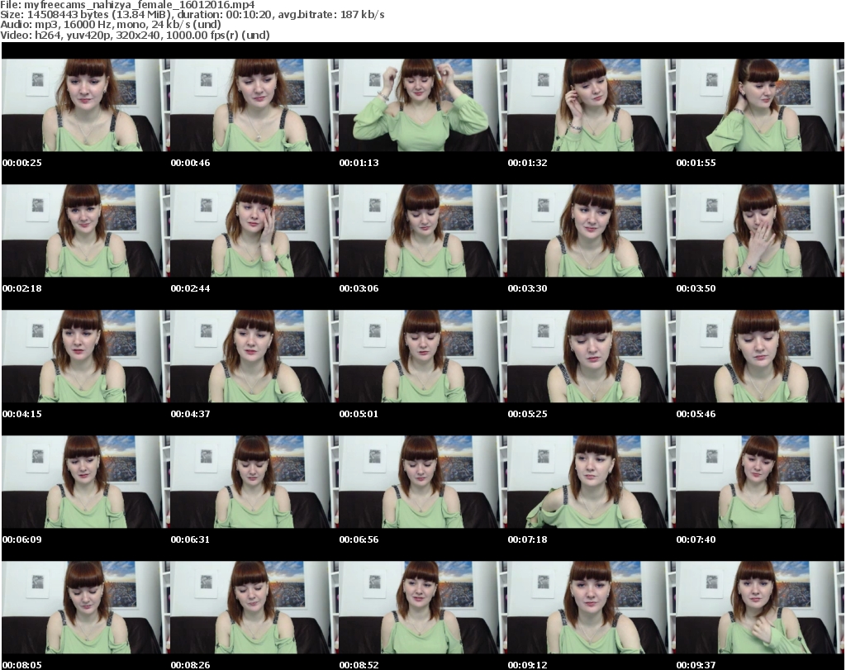
Task: Click the timestamp label 00:08:05
Action: pyautogui.click(x=22, y=665)
